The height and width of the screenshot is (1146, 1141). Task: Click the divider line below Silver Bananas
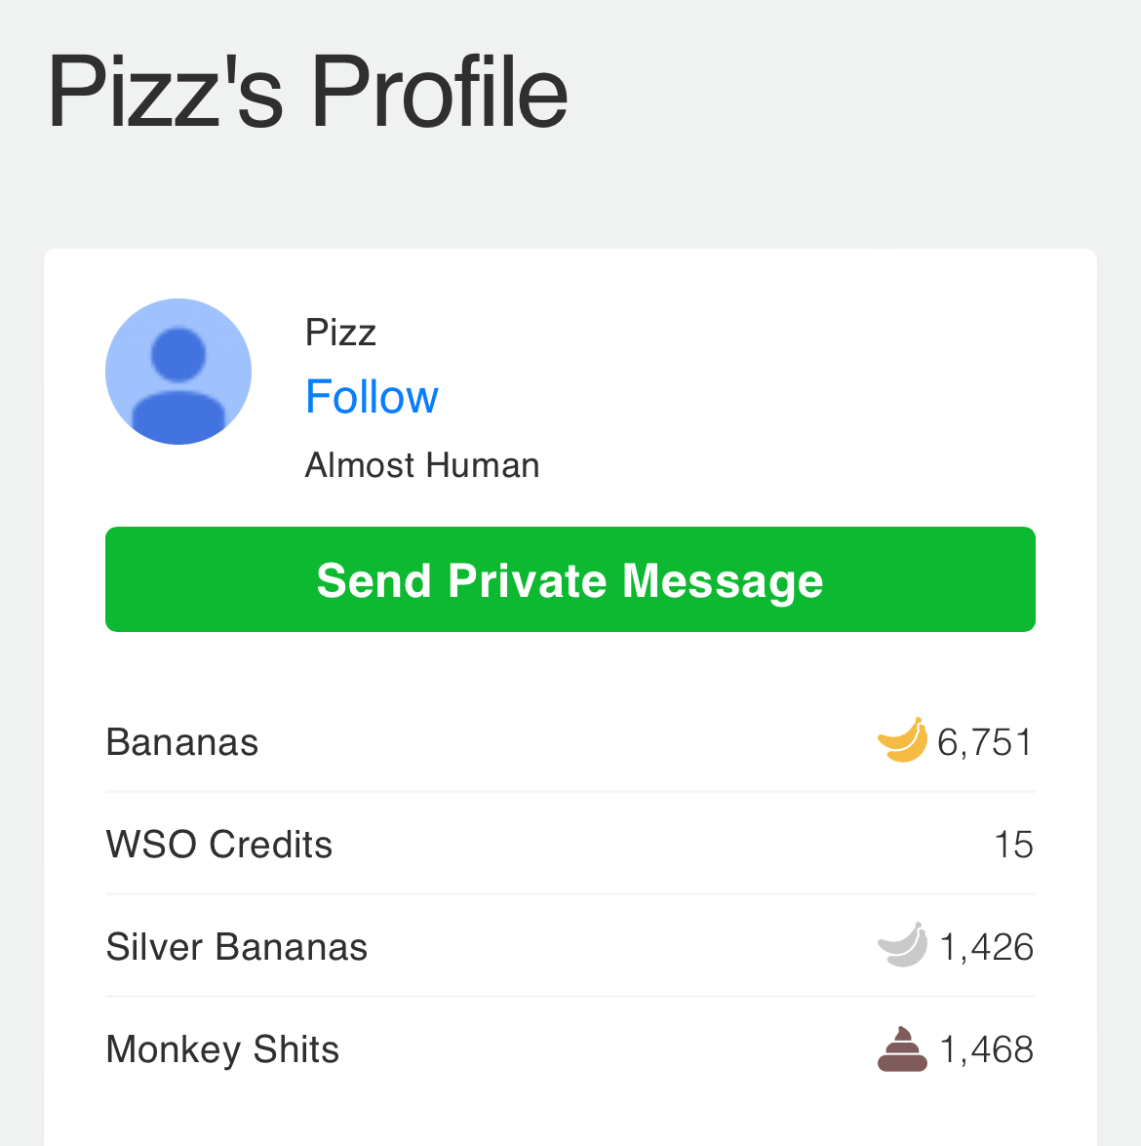click(x=570, y=997)
